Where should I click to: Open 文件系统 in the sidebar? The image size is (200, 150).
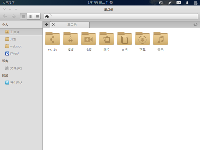coord(16,68)
